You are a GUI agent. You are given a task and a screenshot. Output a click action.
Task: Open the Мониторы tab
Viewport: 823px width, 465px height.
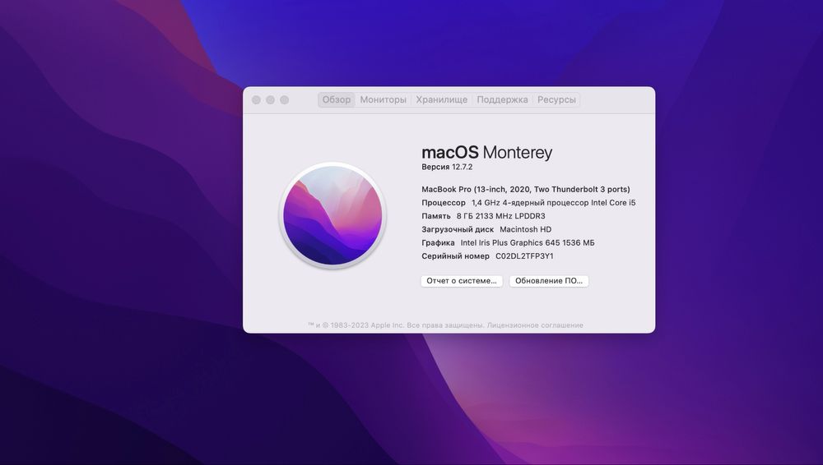point(384,99)
